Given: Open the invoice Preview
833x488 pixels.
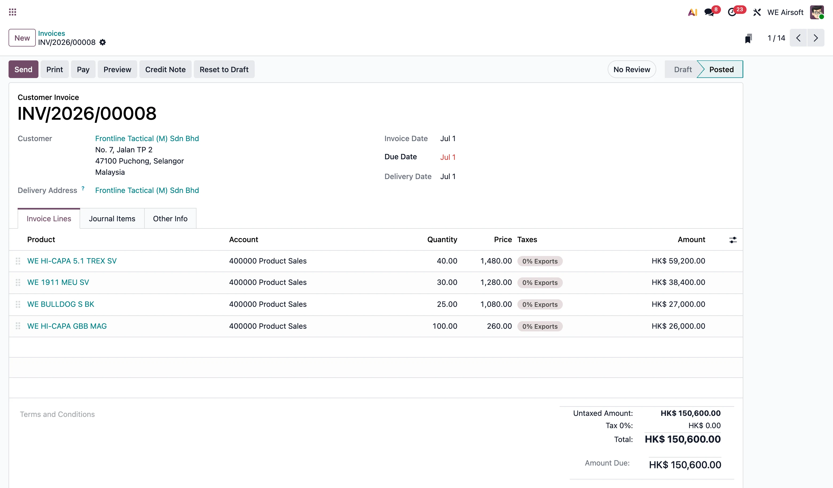Looking at the screenshot, I should click(x=117, y=69).
